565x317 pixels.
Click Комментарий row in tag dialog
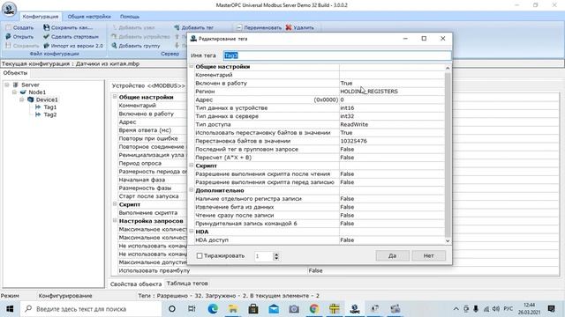[320, 75]
